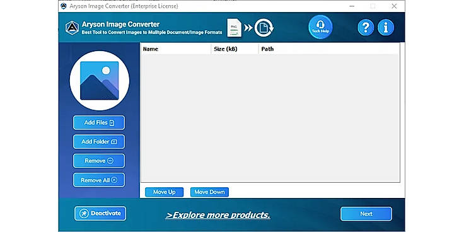Click the image placeholder preview thumbnail

100,81
